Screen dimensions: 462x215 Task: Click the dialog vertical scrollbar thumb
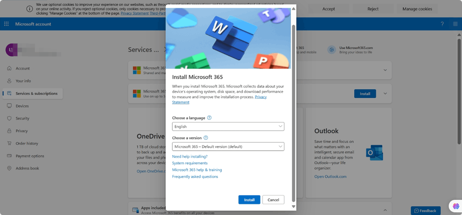click(293, 113)
